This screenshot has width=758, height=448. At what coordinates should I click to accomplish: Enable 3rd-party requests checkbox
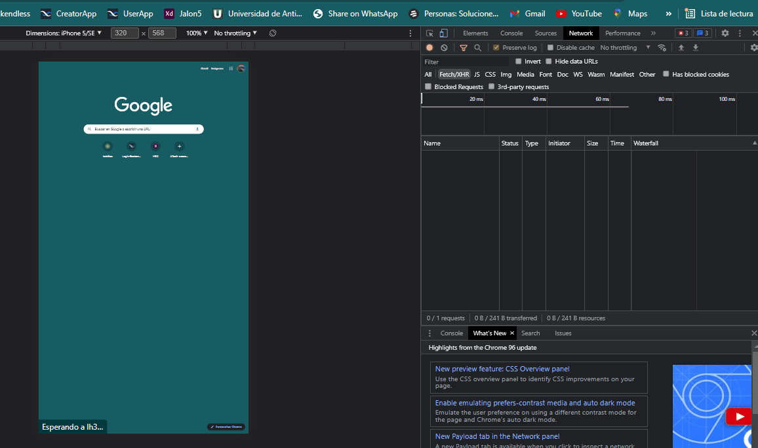click(491, 86)
